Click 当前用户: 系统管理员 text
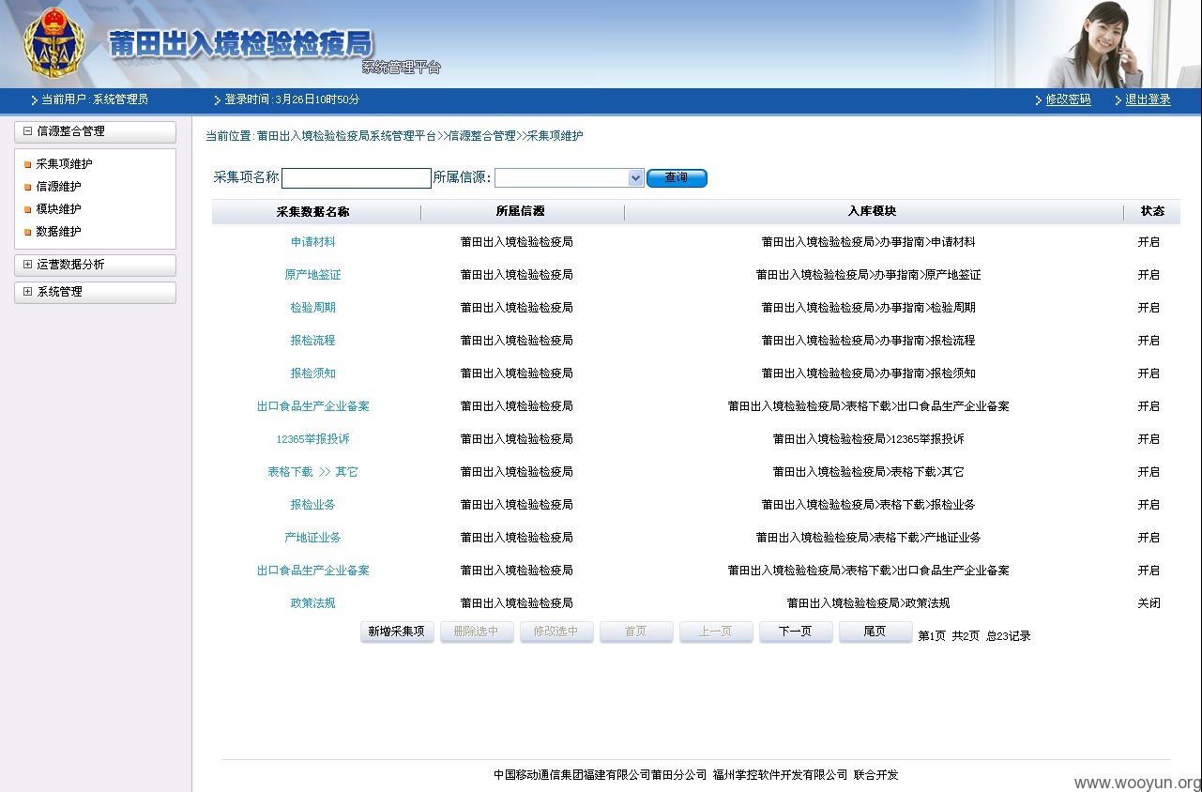1202x792 pixels. tap(94, 99)
